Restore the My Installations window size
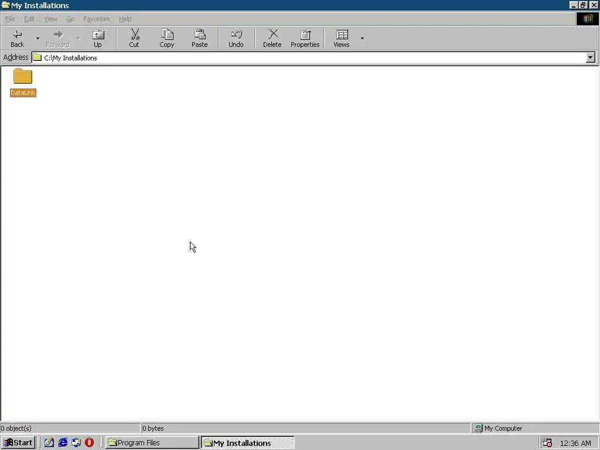Image resolution: width=600 pixels, height=450 pixels. (583, 5)
